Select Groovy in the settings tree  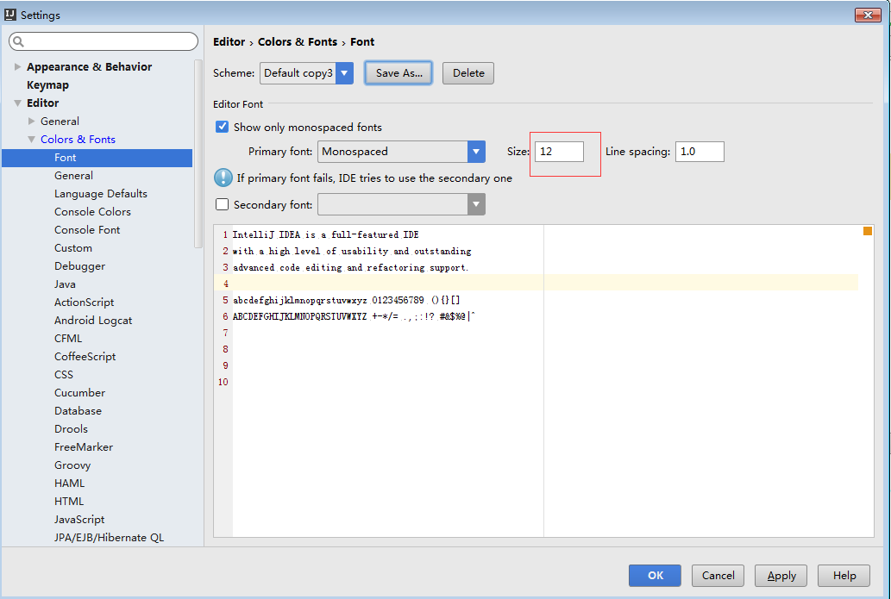(72, 465)
